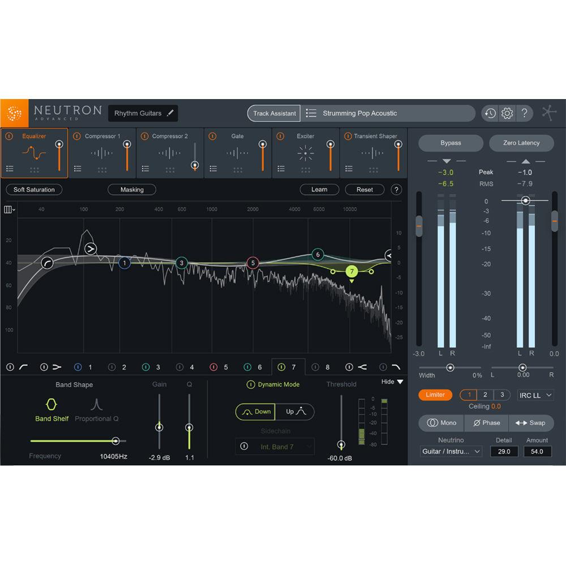Image resolution: width=566 pixels, height=566 pixels.
Task: Select the Transient Shaper module
Action: pos(374,153)
